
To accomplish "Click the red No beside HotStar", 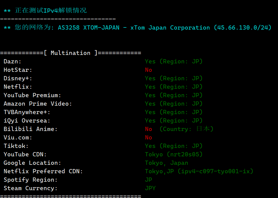I will click(149, 70).
